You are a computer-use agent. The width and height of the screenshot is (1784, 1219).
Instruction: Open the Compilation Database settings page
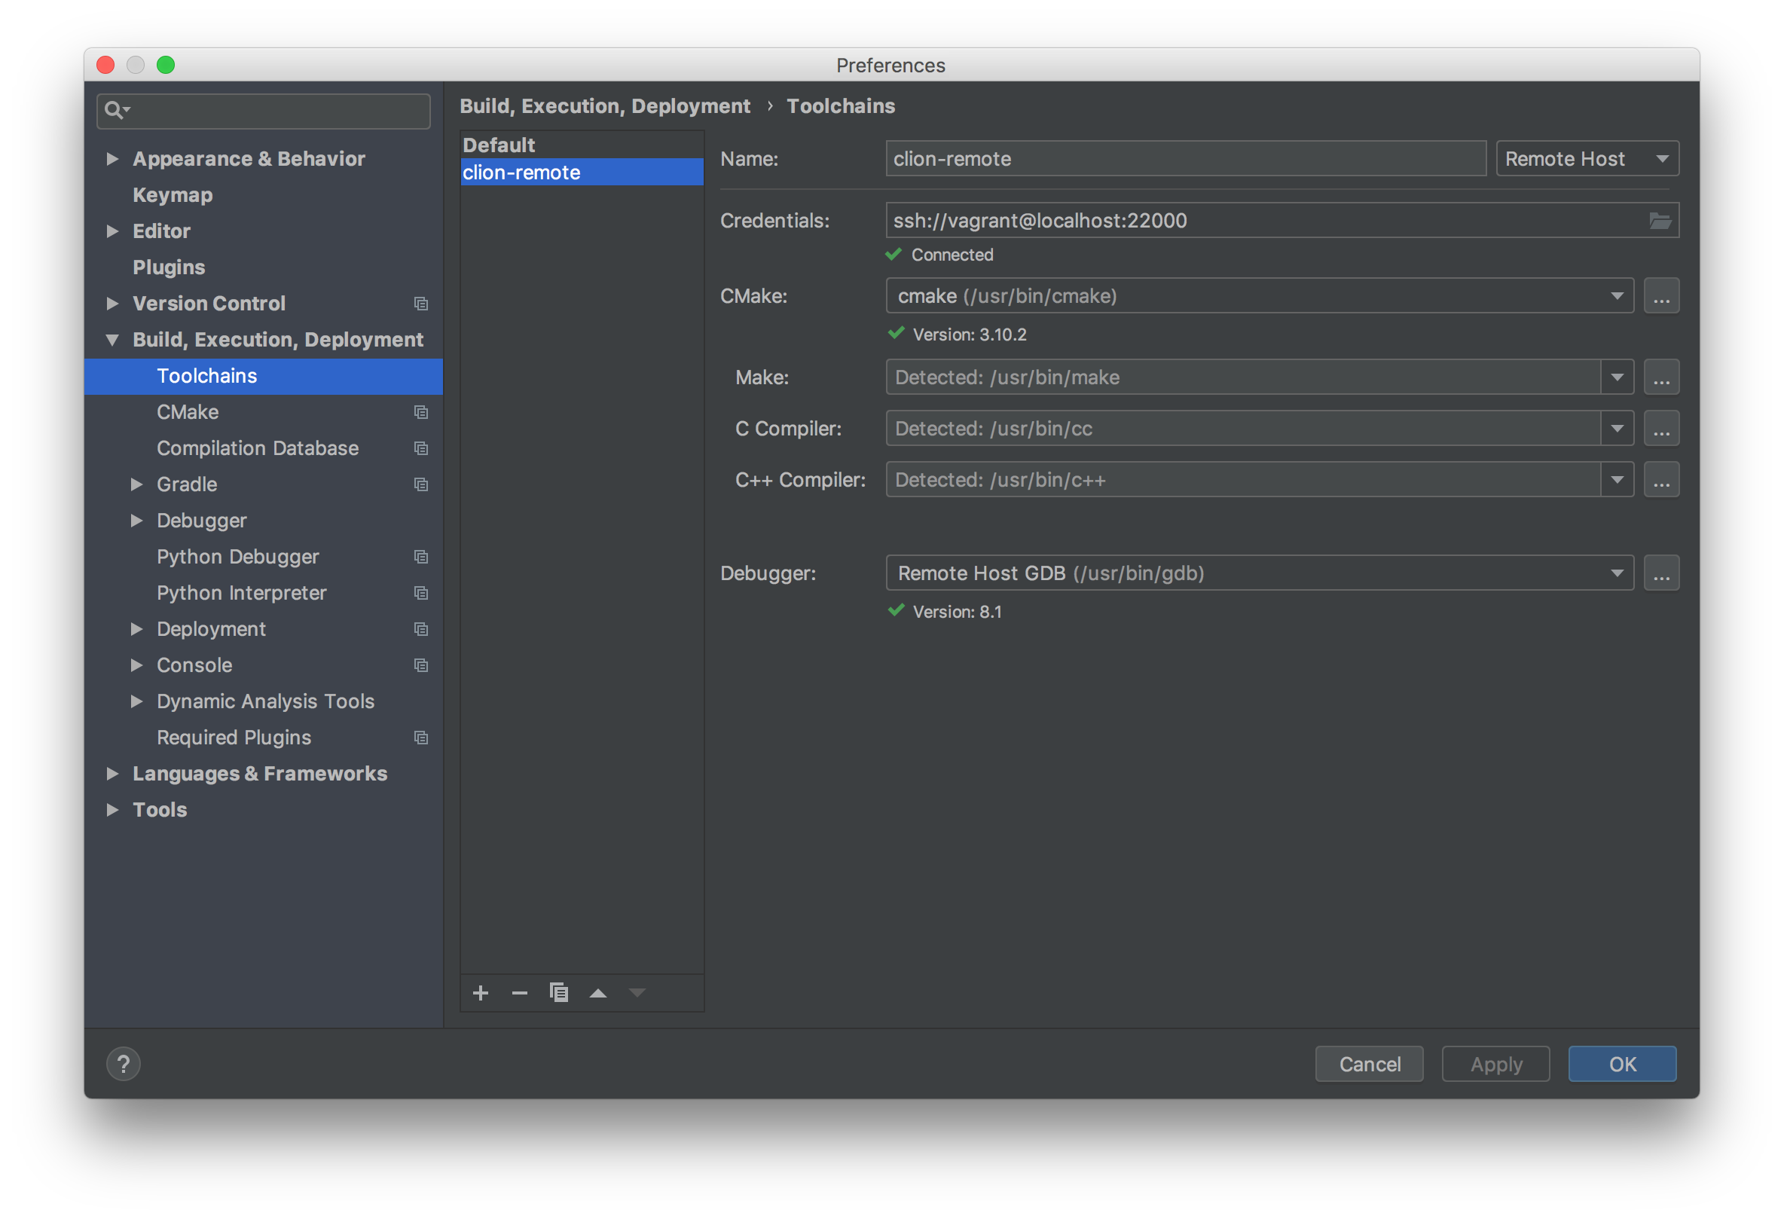(257, 448)
